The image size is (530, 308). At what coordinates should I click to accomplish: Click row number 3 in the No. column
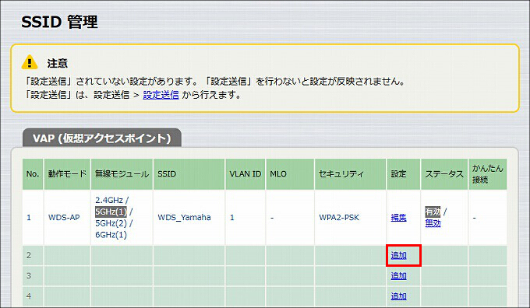coord(29,276)
